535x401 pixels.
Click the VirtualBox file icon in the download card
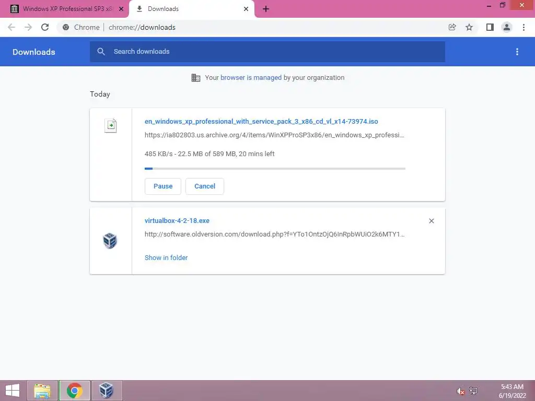point(110,240)
